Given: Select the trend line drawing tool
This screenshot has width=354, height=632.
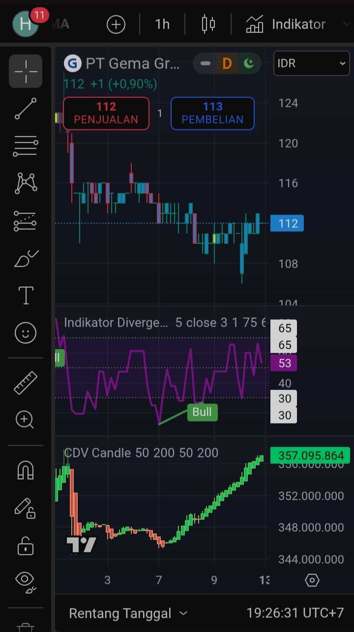Looking at the screenshot, I should [x=26, y=109].
